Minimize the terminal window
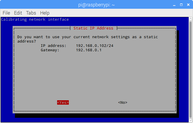Image resolution: width=193 pixels, height=123 pixels. 174,5
